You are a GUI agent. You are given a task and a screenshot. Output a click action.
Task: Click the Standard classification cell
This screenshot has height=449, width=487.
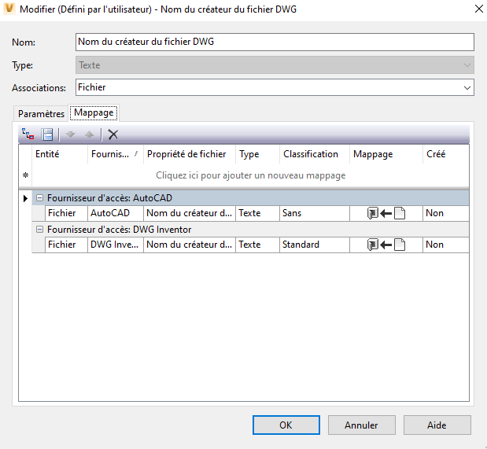coord(315,245)
